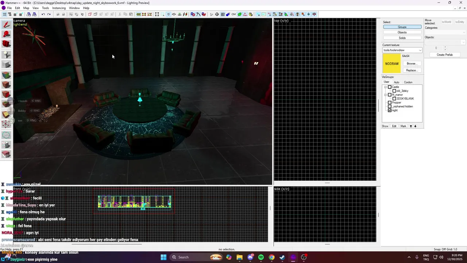This screenshot has height=263, width=467.
Task: Move visgroup up with arrow button
Action: [411, 126]
